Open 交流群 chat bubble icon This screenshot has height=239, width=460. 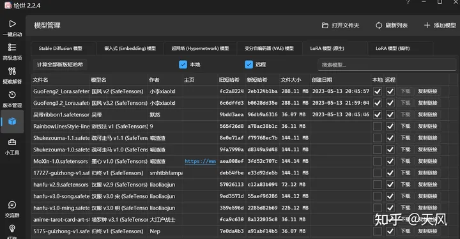(12, 205)
